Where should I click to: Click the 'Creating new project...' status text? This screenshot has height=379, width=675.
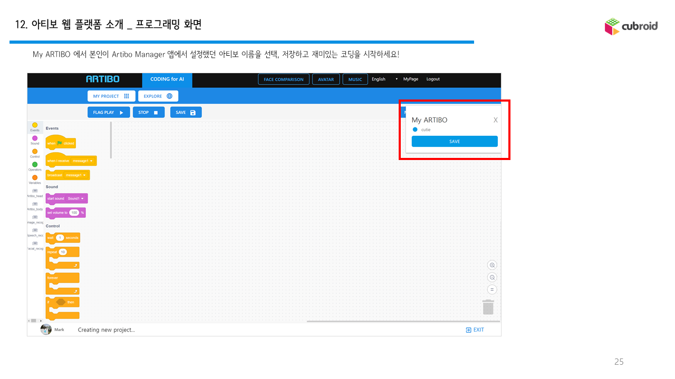[107, 330]
